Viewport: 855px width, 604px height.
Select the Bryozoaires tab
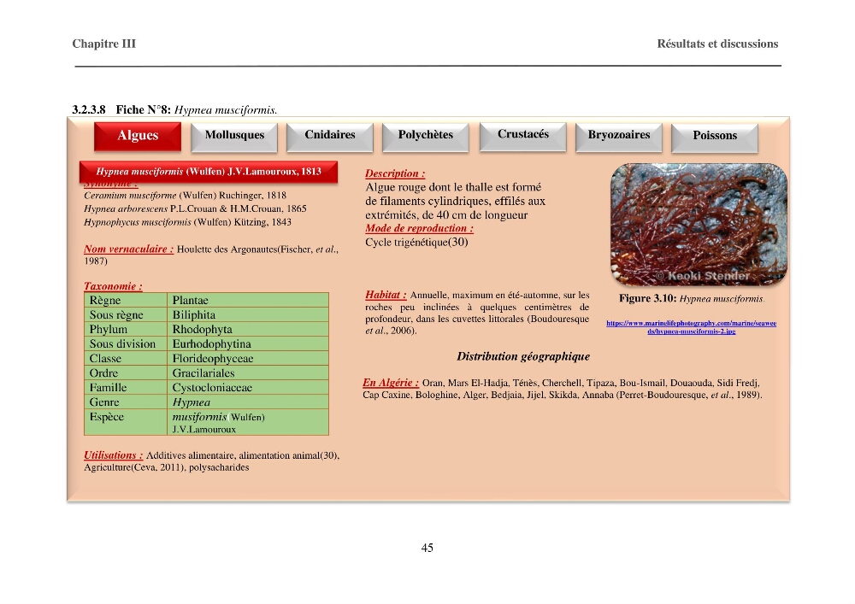coord(619,136)
